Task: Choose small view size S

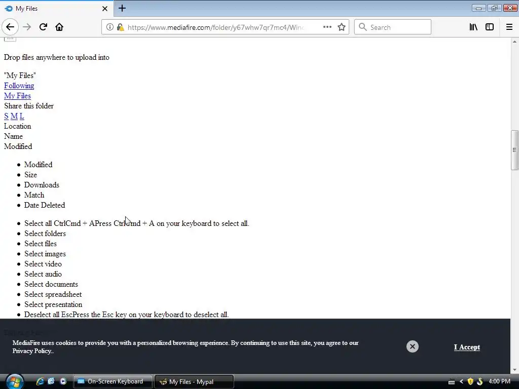Action: coord(6,116)
